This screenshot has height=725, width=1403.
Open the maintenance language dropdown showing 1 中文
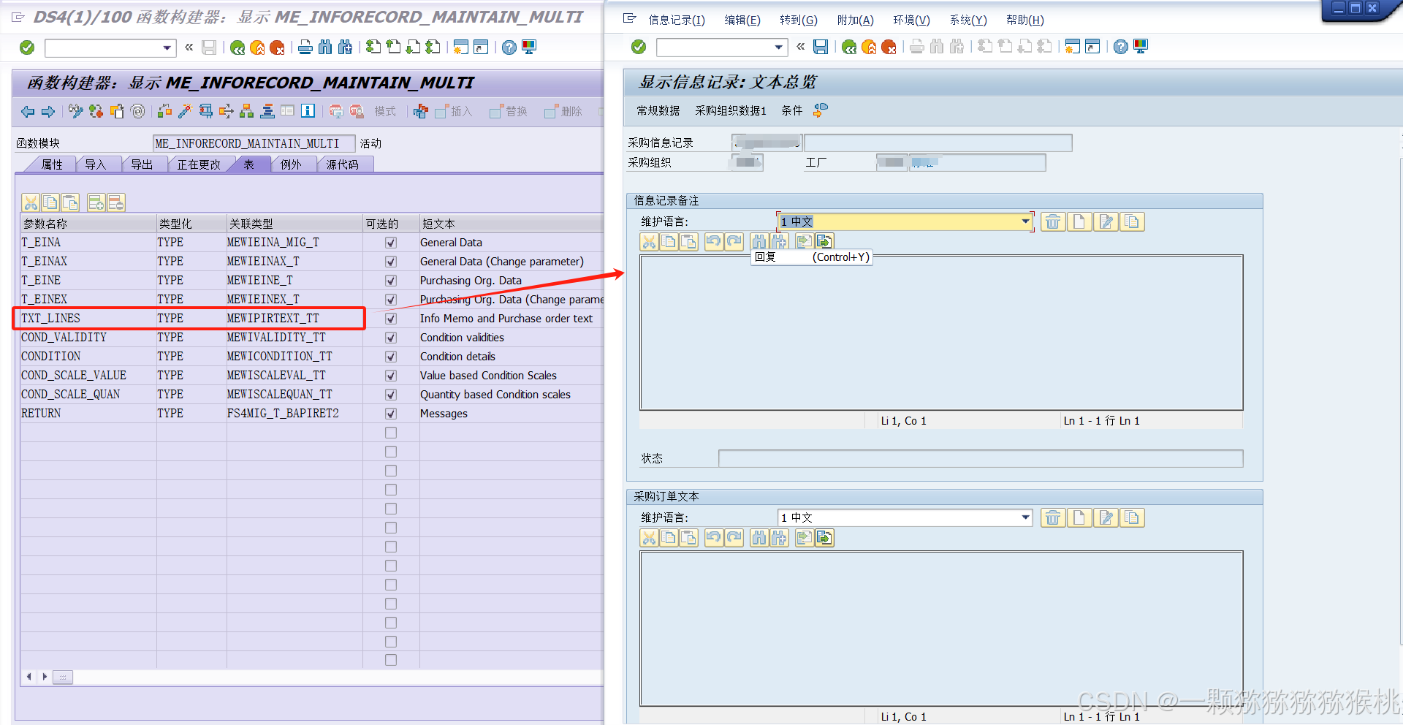tap(1026, 221)
